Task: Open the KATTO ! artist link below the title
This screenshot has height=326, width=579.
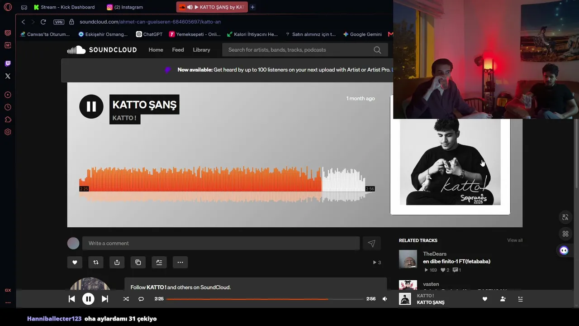Action: pos(124,118)
